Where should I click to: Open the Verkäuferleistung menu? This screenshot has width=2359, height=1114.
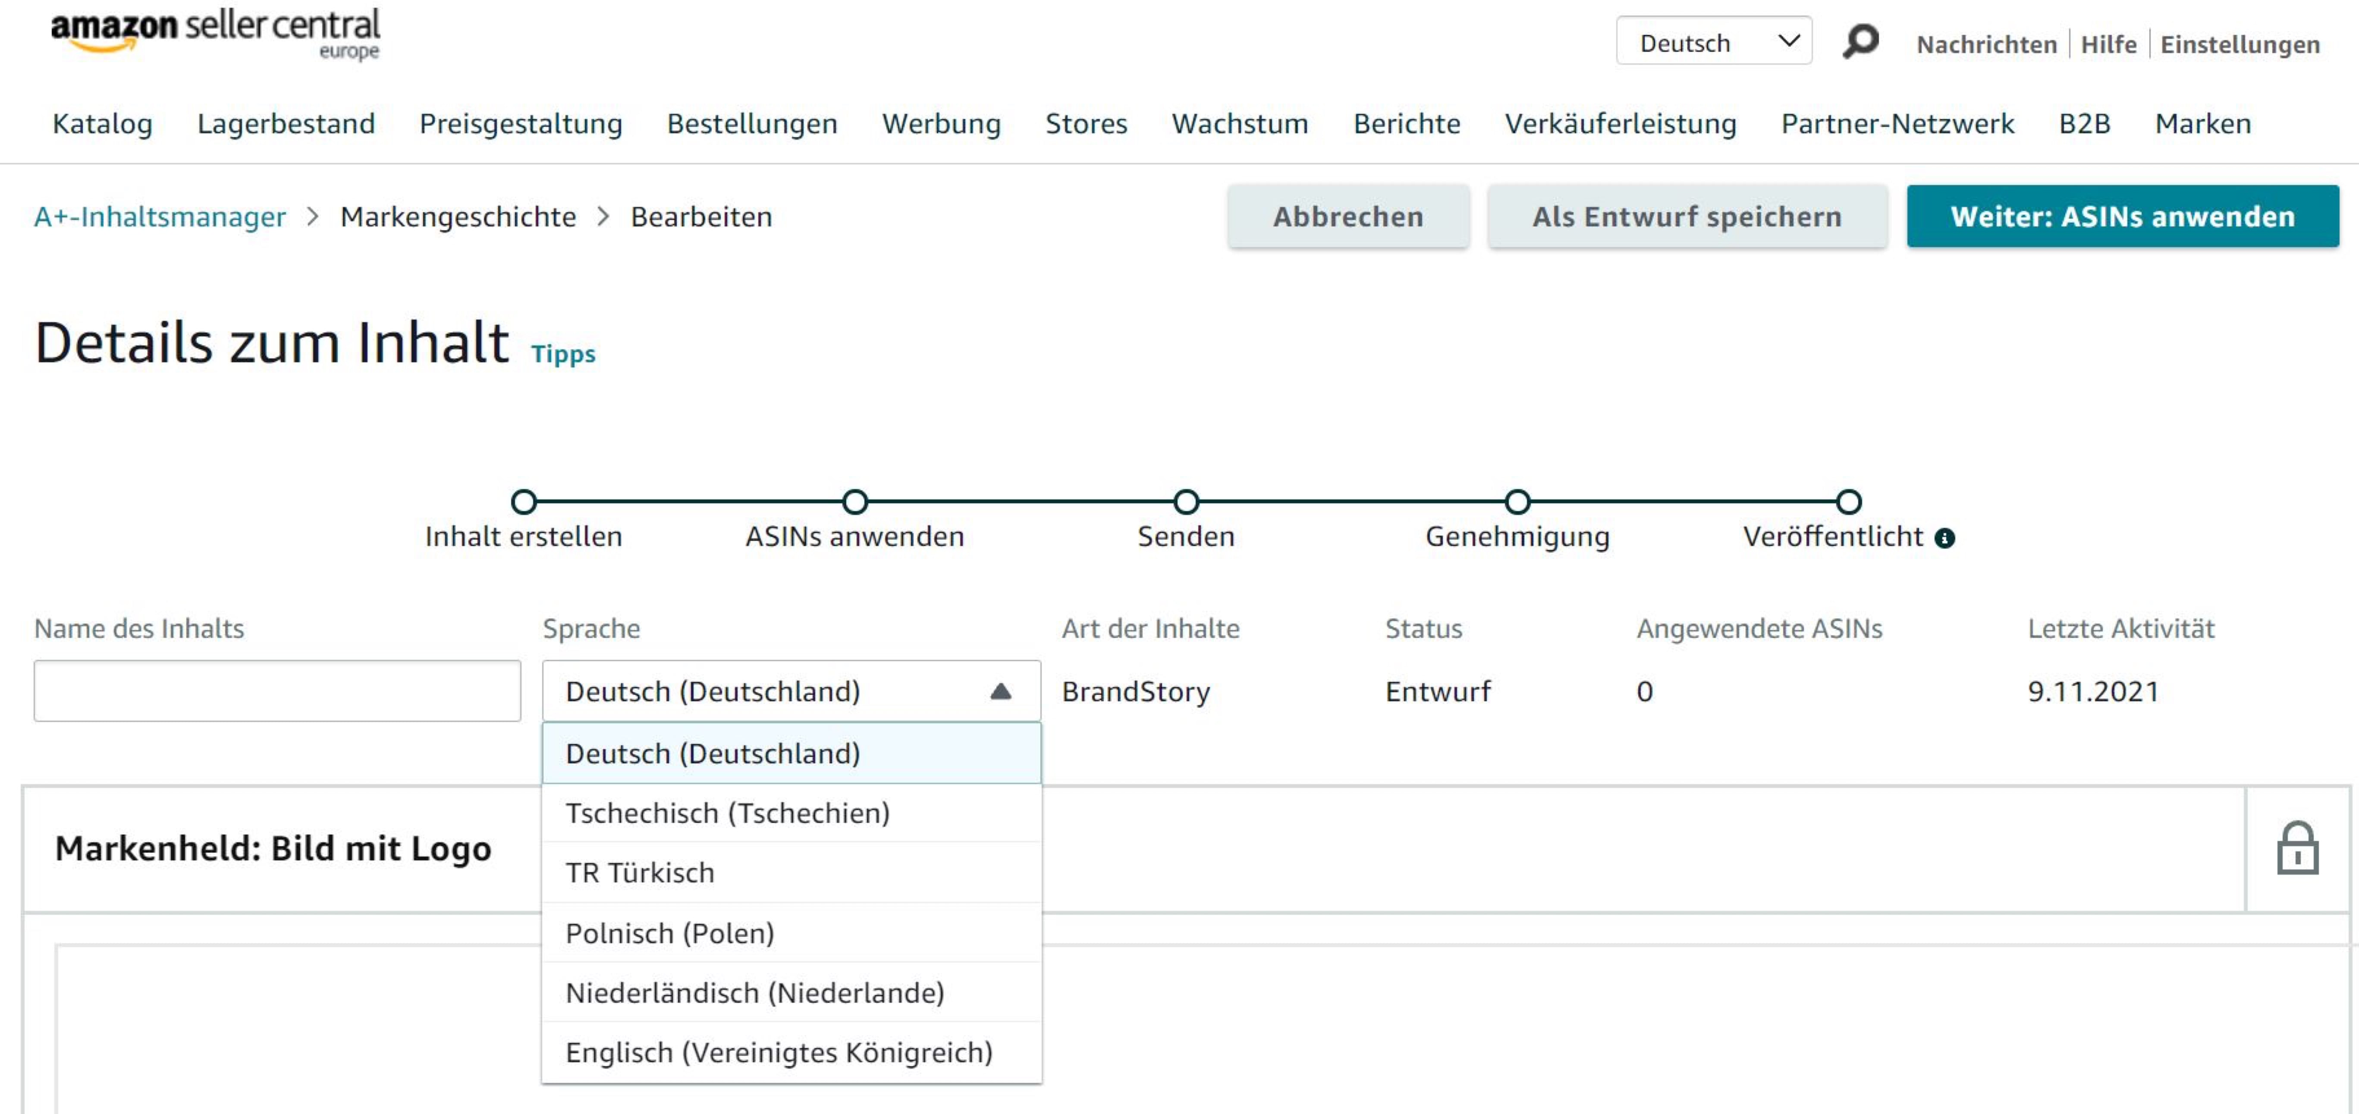(x=1620, y=124)
